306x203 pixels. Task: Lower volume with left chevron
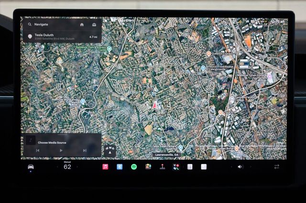coord(231,167)
